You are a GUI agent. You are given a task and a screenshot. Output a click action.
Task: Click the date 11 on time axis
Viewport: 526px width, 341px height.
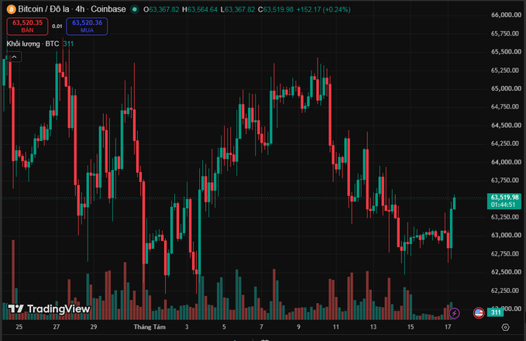(x=335, y=327)
